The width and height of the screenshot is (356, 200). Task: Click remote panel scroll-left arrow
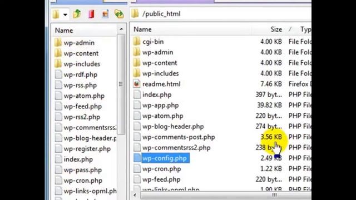pos(135,195)
